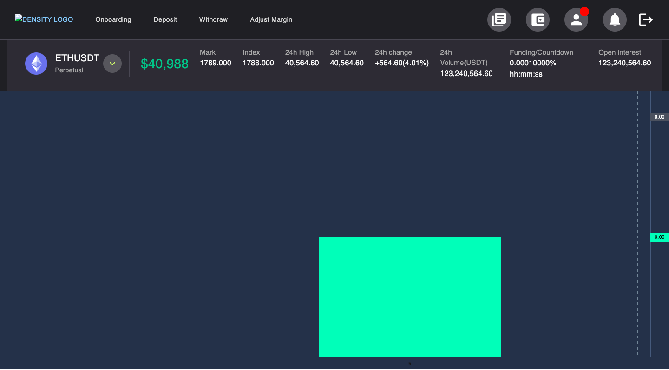Select Deposit in the navigation bar
669x370 pixels.
pos(165,19)
